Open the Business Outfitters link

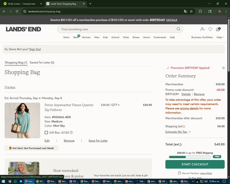click(x=202, y=37)
